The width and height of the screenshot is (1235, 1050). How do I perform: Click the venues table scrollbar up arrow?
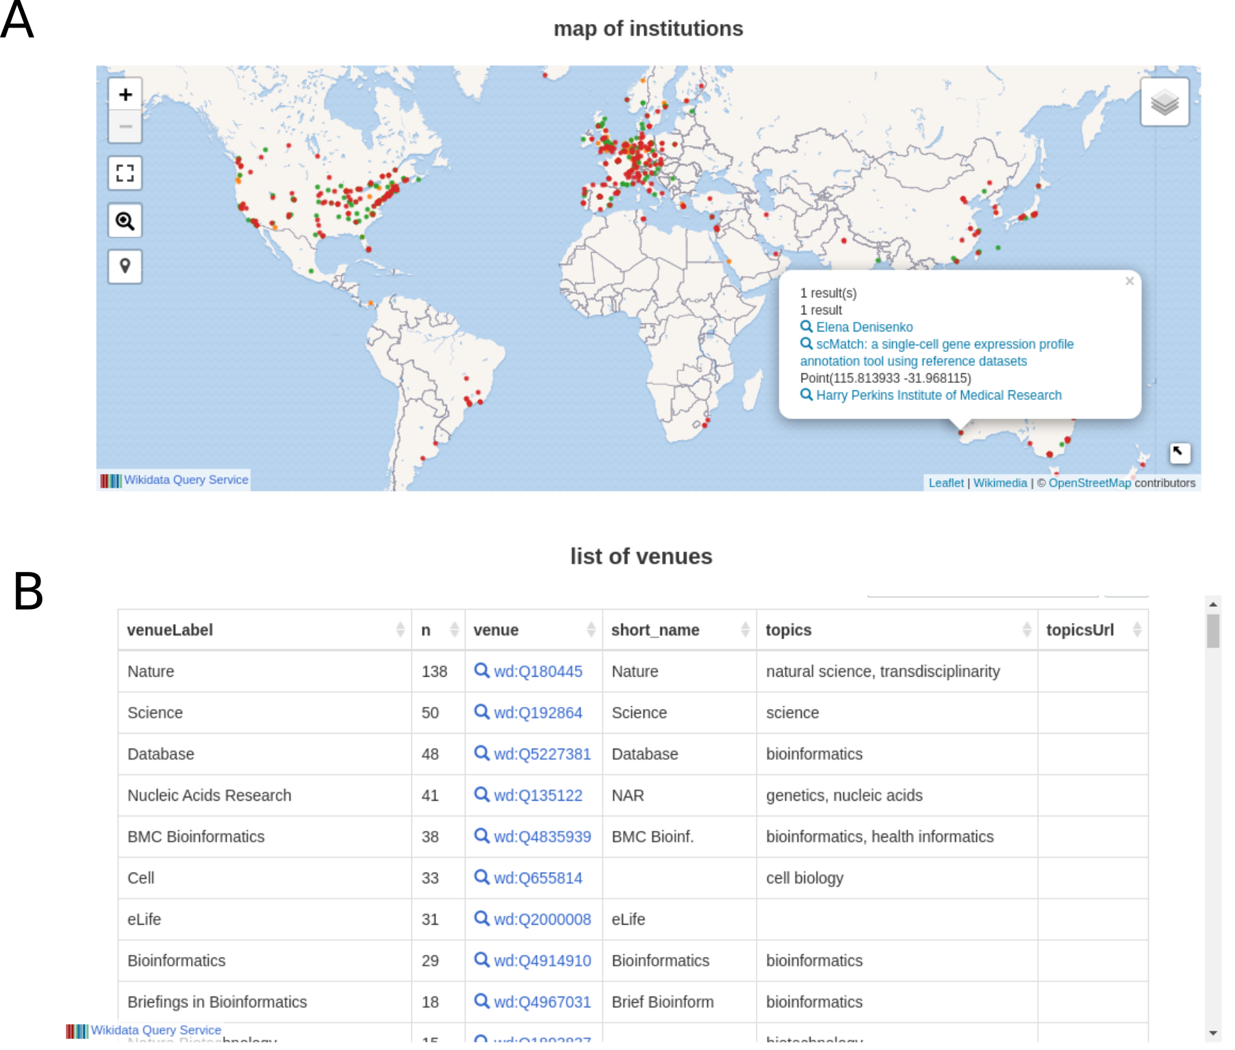click(1213, 604)
